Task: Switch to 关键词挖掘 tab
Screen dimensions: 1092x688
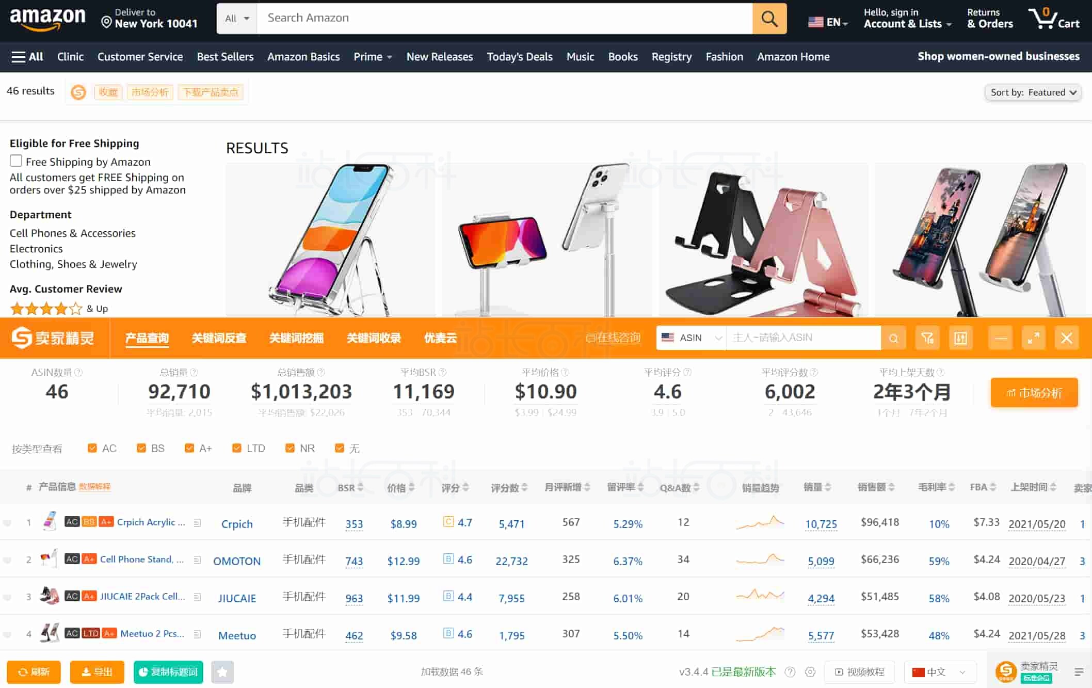Action: coord(296,338)
